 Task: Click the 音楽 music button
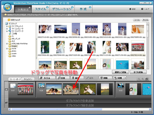pyautogui.click(x=63, y=78)
